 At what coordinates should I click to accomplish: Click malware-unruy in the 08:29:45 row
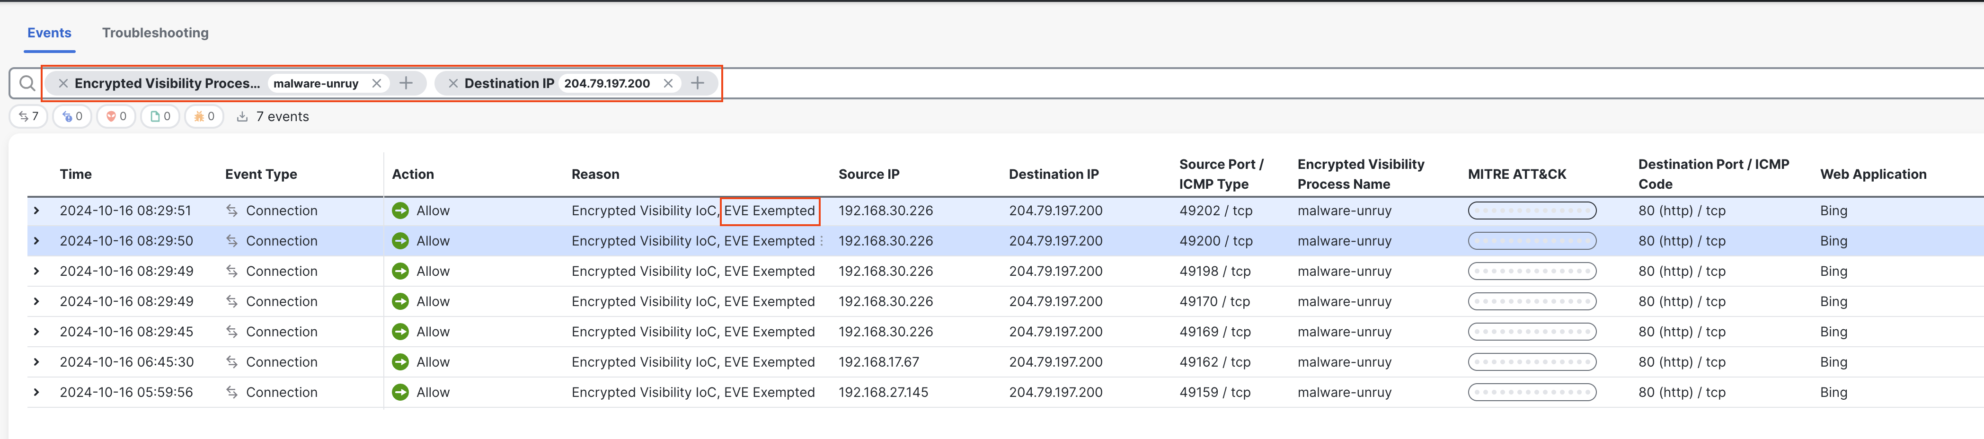click(1344, 332)
